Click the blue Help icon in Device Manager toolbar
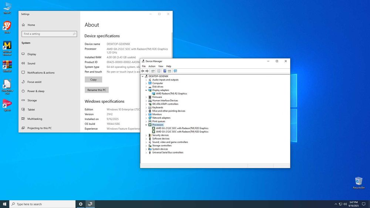 165,71
